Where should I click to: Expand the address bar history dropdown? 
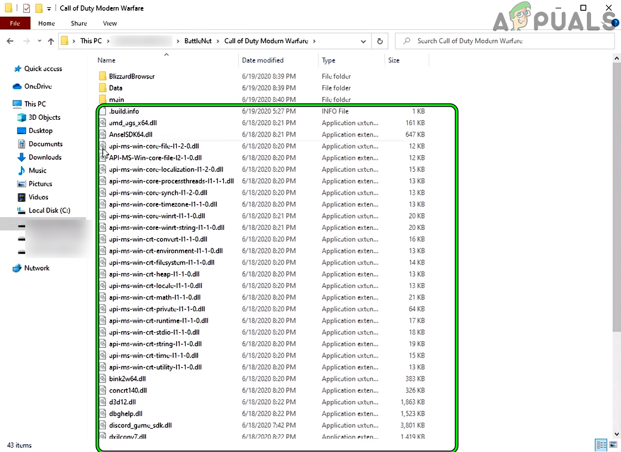click(x=363, y=41)
